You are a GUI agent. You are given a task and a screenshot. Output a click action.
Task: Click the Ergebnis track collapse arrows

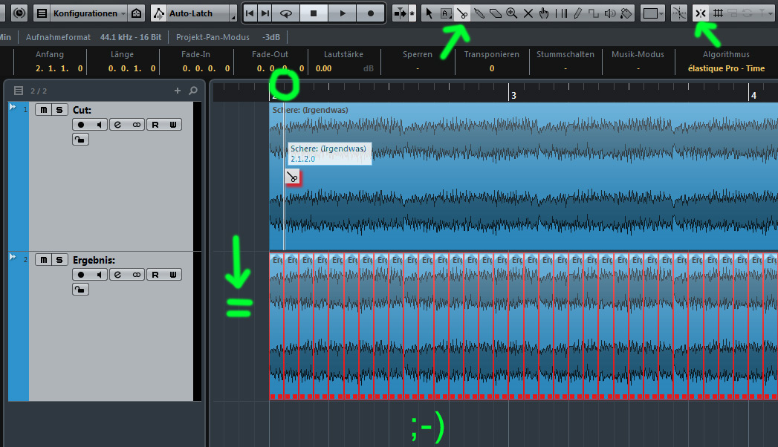[13, 257]
